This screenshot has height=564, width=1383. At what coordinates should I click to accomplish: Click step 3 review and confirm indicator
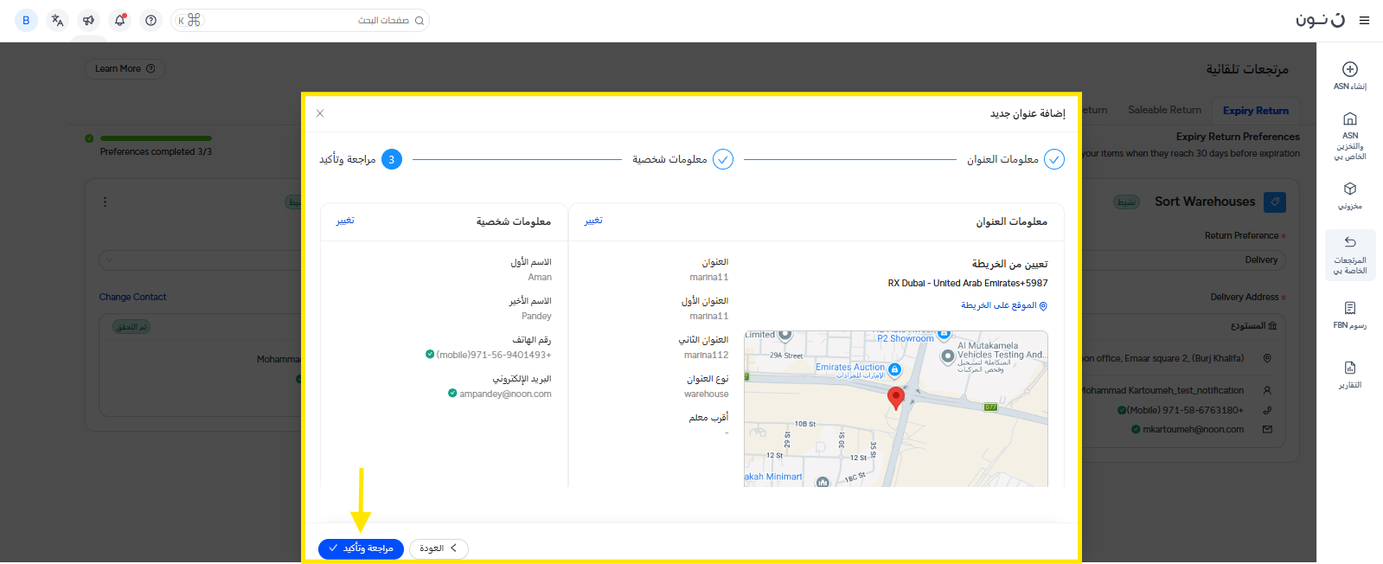391,159
